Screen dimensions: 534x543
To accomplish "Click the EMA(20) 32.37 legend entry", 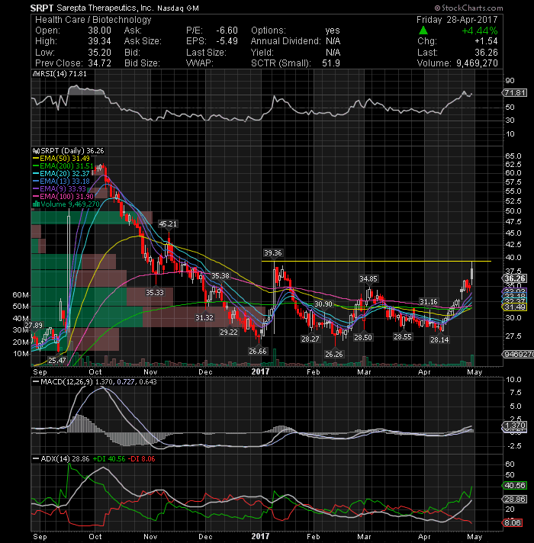I will click(x=61, y=173).
